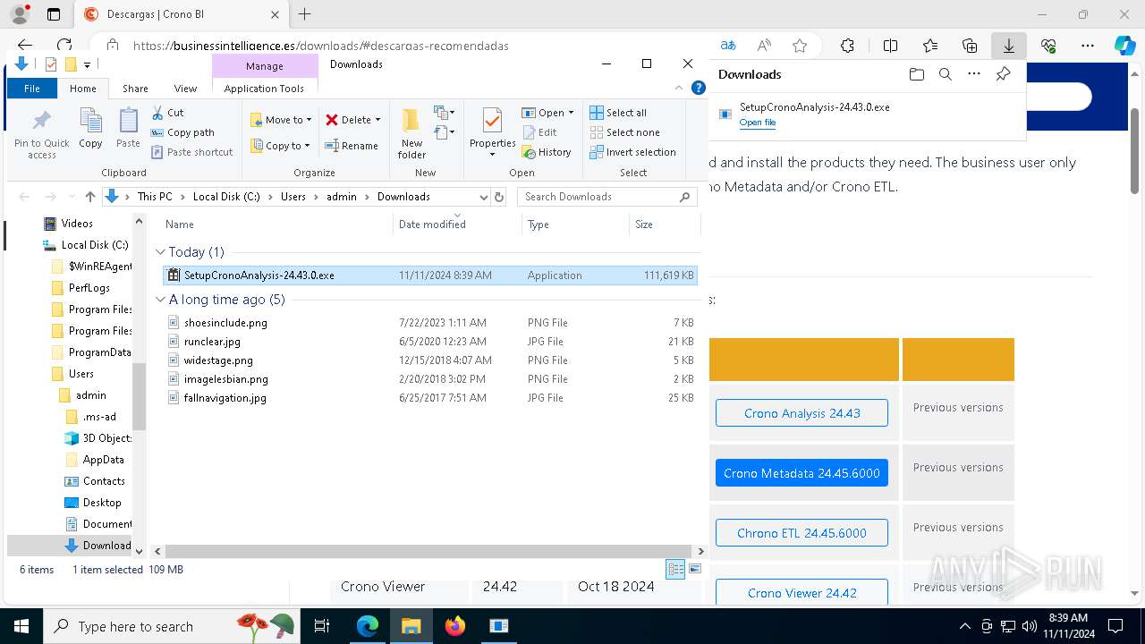Search downloads in Edge panel
This screenshot has height=644, width=1145.
[x=945, y=74]
